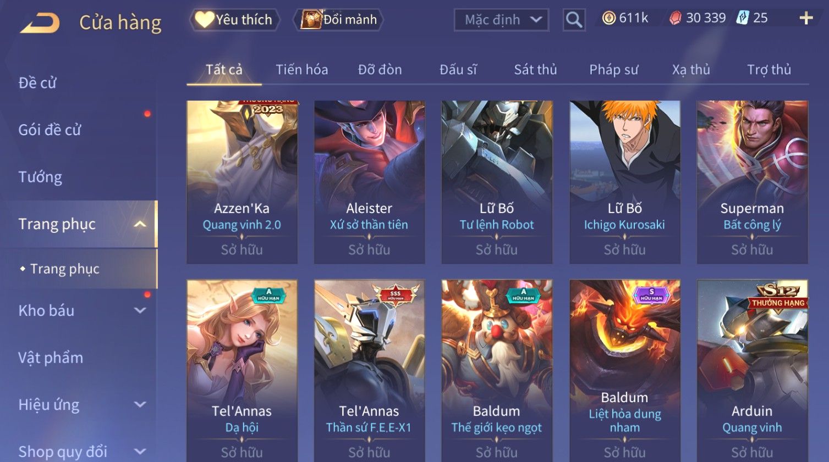Open the Yêu thích heart favorites button
Image resolution: width=829 pixels, height=462 pixels.
235,20
